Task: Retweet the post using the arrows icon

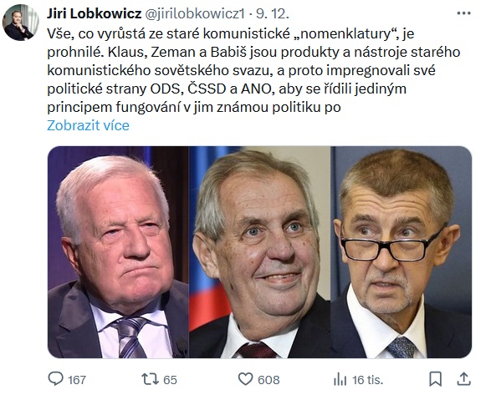Action: (x=150, y=379)
